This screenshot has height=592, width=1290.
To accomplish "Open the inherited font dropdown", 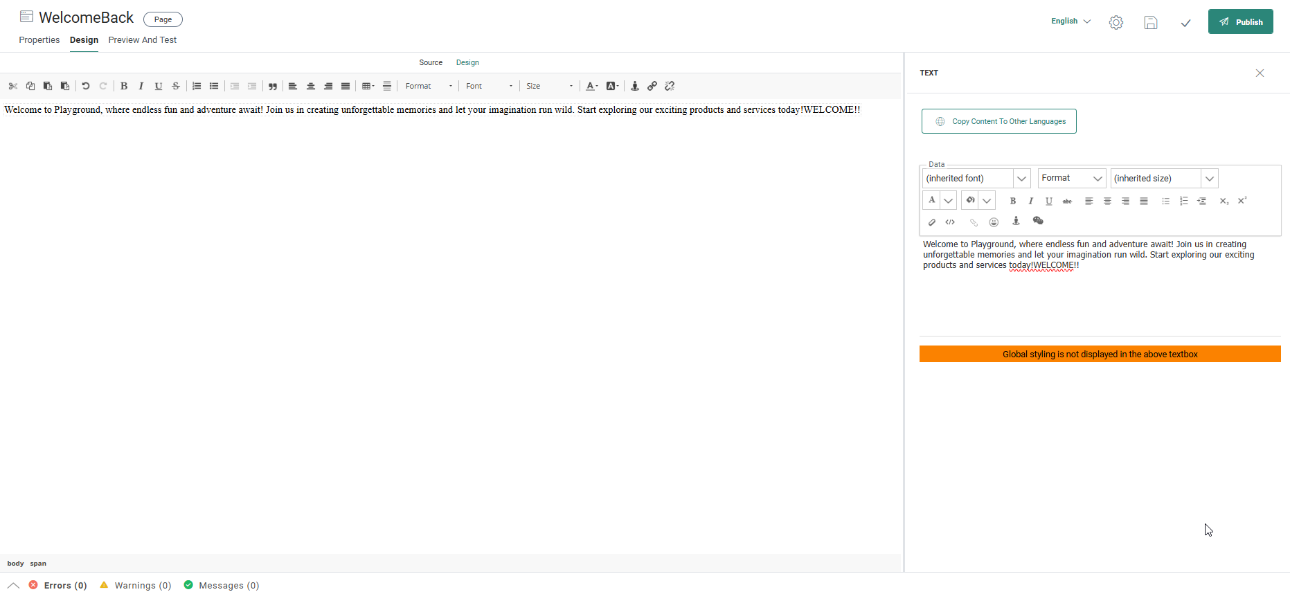I will pyautogui.click(x=1021, y=179).
